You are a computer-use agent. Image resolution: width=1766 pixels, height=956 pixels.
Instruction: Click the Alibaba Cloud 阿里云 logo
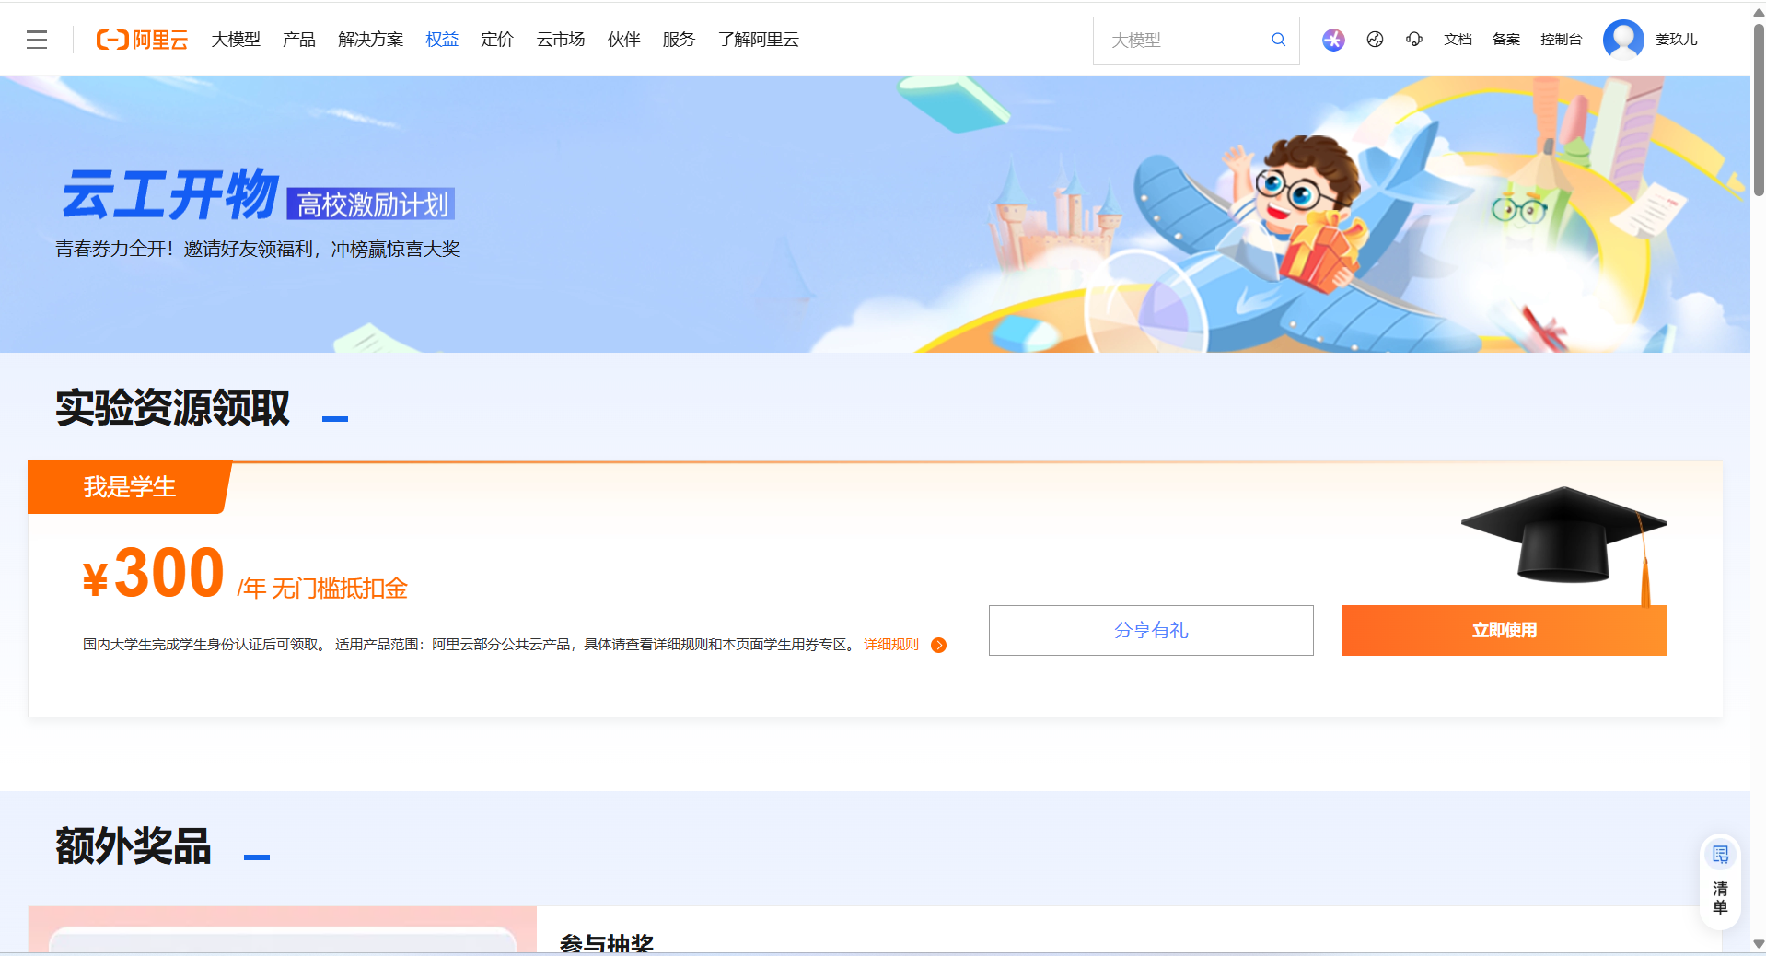pyautogui.click(x=142, y=40)
